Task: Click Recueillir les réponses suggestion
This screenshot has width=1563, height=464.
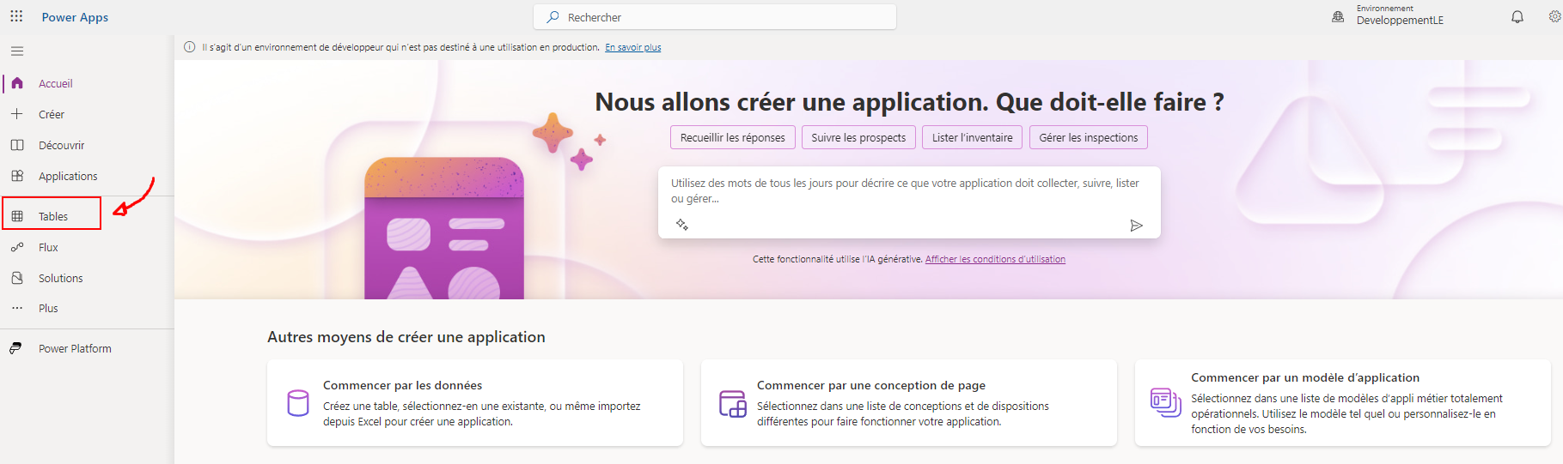Action: click(733, 137)
